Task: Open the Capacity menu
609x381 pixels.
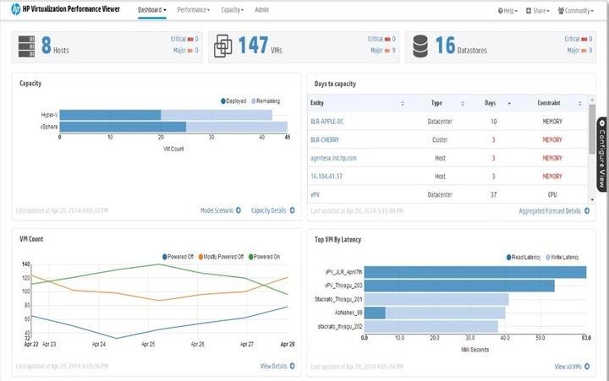Action: tap(233, 10)
